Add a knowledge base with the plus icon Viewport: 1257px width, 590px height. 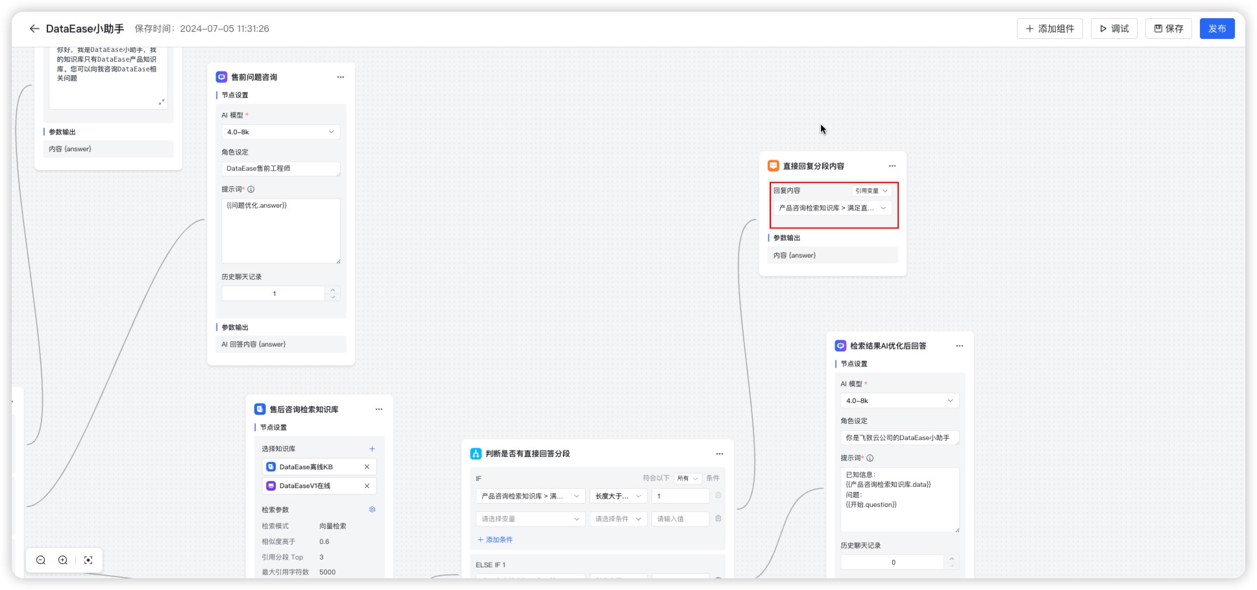(x=372, y=449)
